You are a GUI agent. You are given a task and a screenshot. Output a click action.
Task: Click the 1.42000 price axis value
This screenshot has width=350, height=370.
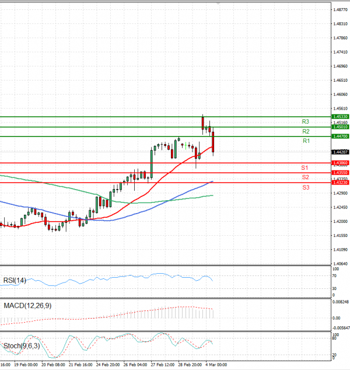point(340,222)
